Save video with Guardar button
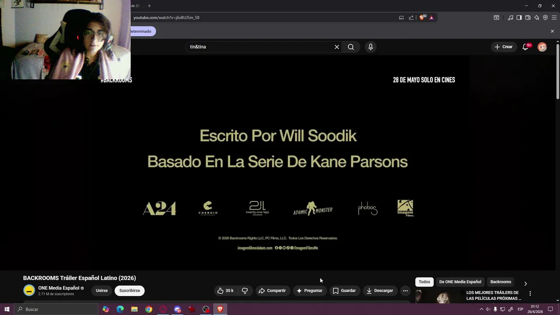The width and height of the screenshot is (560, 315). tap(344, 290)
